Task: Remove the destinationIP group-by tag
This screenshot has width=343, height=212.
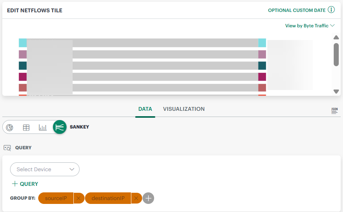Action: [136, 198]
